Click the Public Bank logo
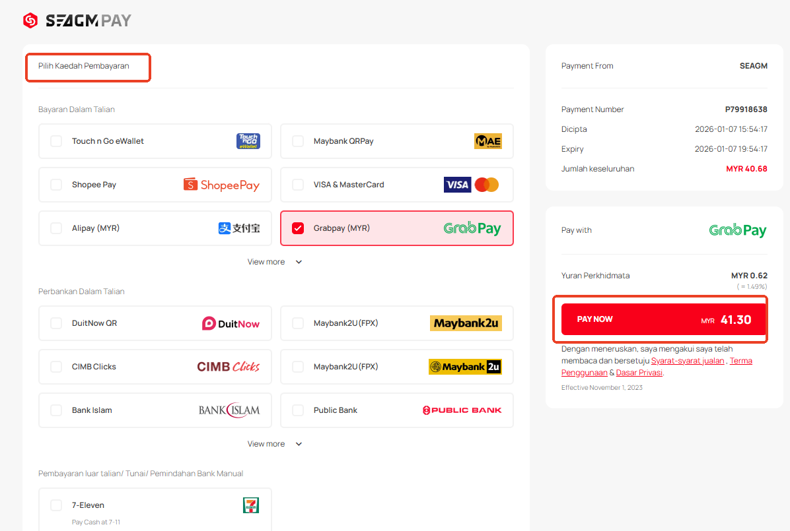 (462, 410)
